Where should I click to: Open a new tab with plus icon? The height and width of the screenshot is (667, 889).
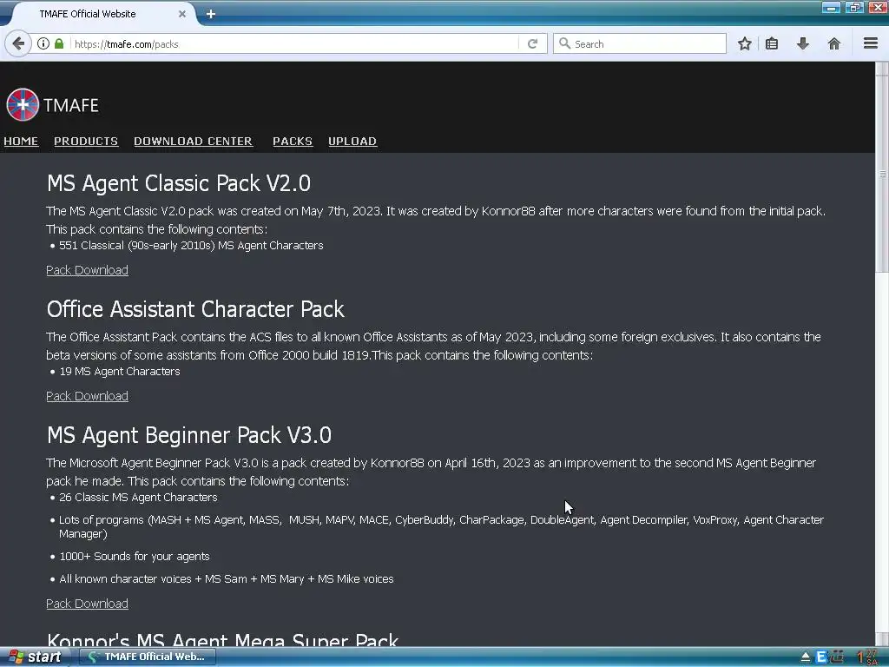211,14
